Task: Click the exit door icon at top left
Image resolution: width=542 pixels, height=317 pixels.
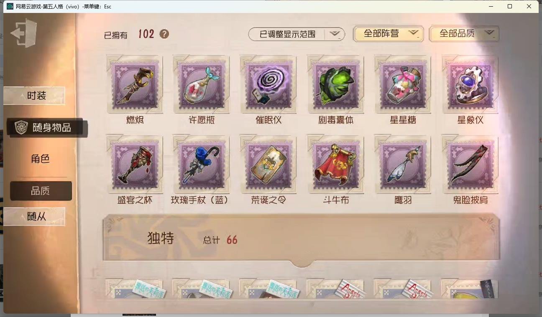Action: coord(24,33)
